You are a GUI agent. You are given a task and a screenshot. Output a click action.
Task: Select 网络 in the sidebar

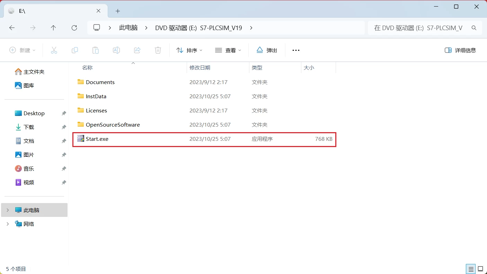[x=29, y=224]
